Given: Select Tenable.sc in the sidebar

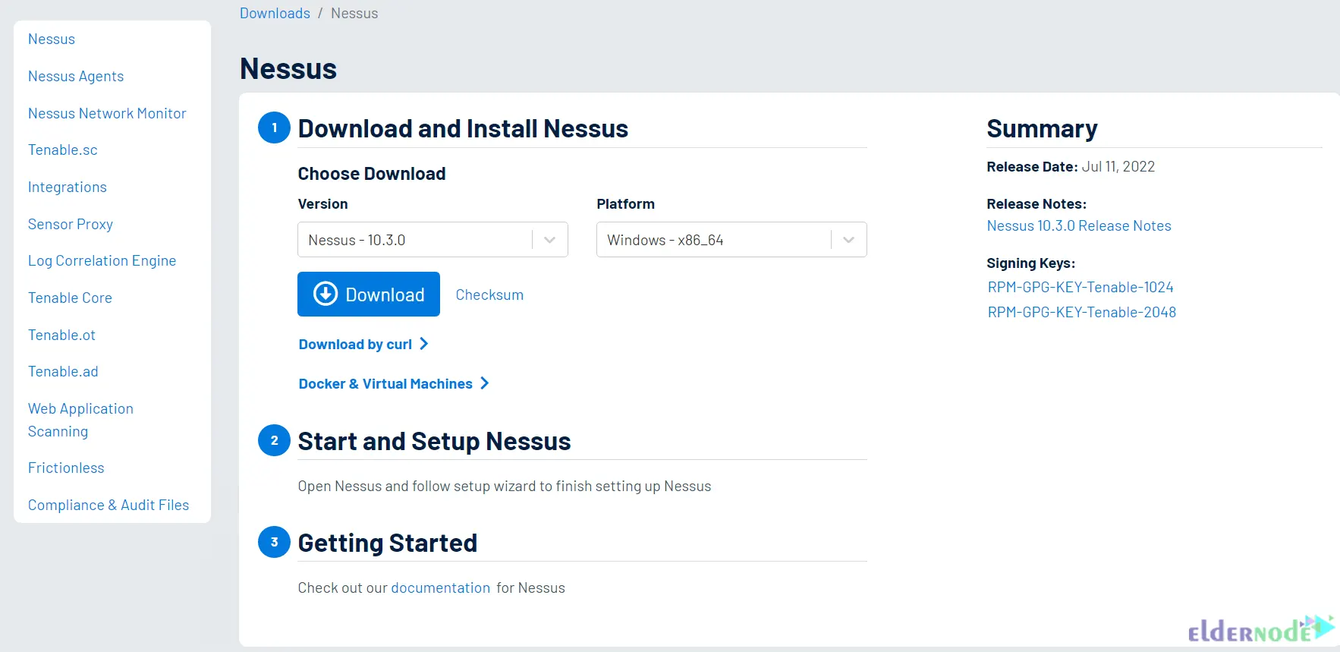Looking at the screenshot, I should (x=63, y=150).
